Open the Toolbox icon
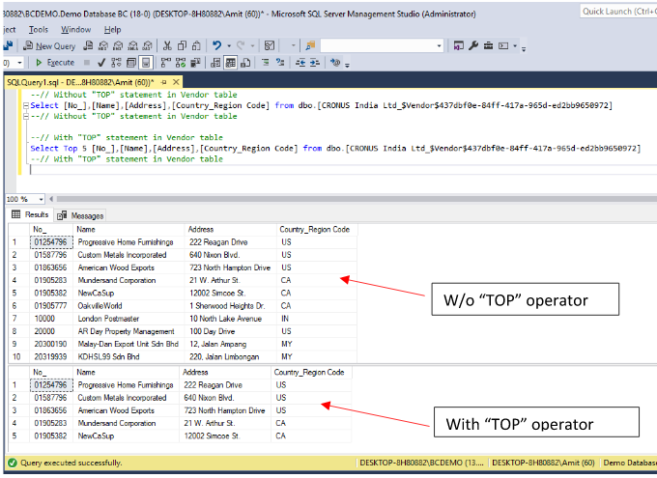The width and height of the screenshot is (657, 478). 488,45
